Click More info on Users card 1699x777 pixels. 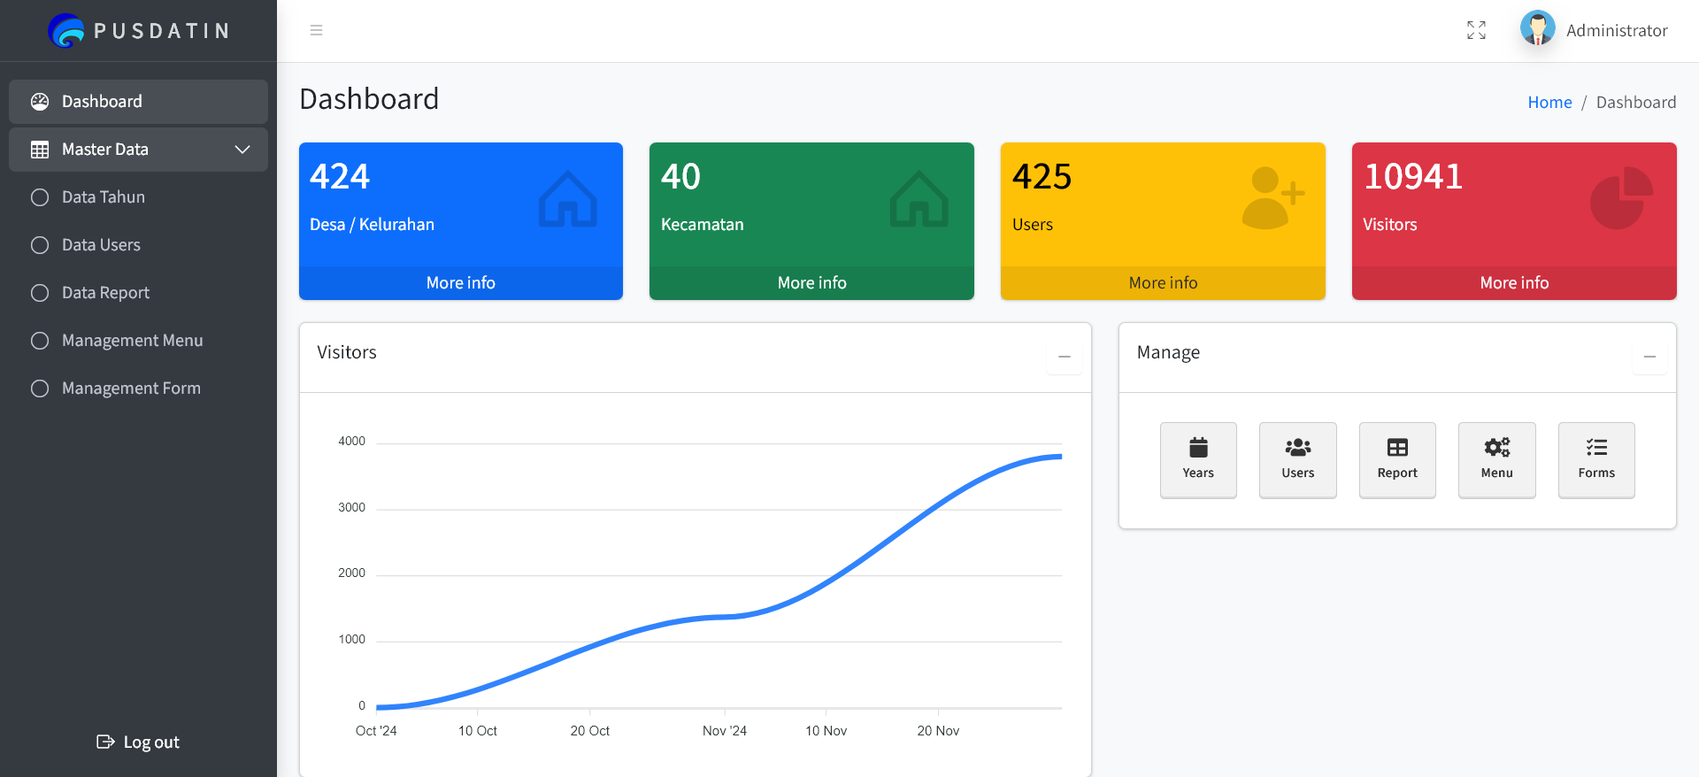(1163, 283)
